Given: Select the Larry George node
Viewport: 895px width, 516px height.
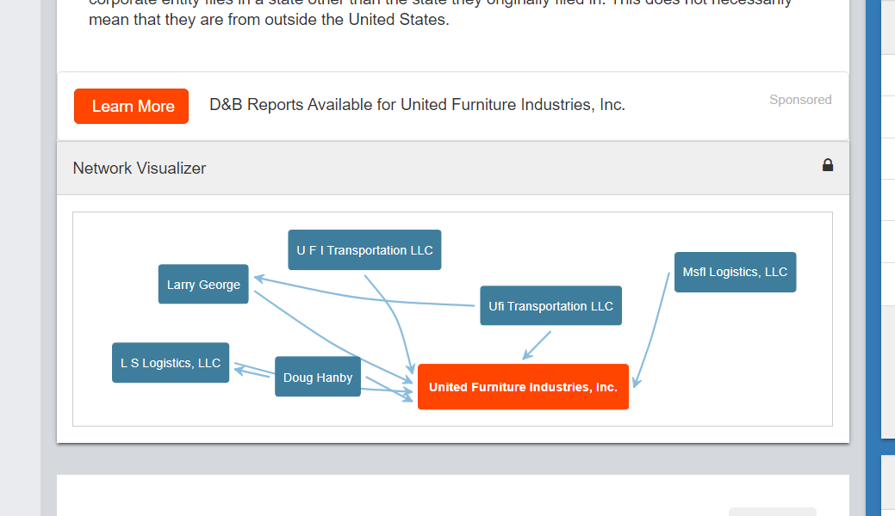Looking at the screenshot, I should point(203,284).
